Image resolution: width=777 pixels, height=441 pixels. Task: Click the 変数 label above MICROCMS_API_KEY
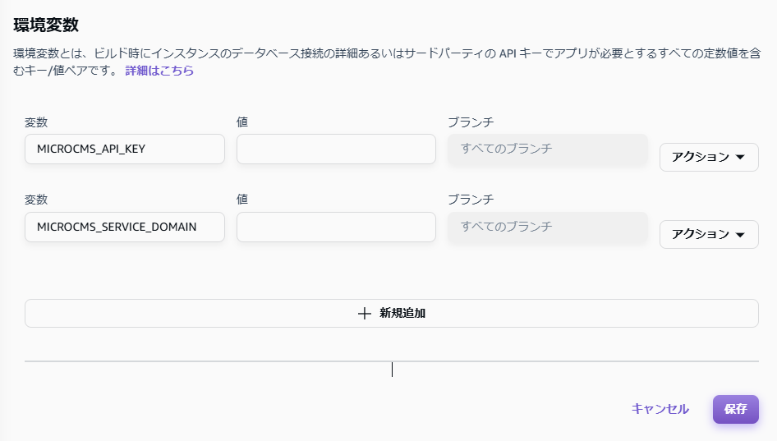pos(36,122)
